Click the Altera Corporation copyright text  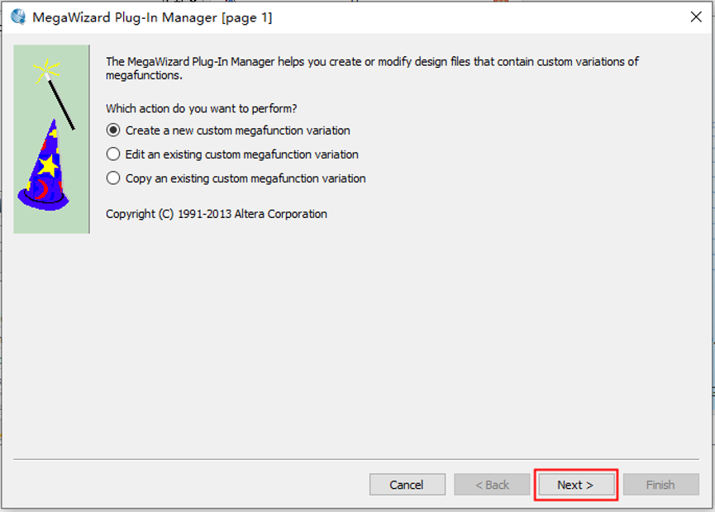pos(217,214)
